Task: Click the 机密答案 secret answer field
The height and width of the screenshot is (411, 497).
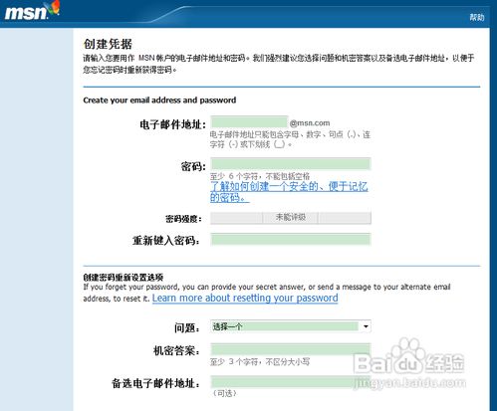Action: 291,349
